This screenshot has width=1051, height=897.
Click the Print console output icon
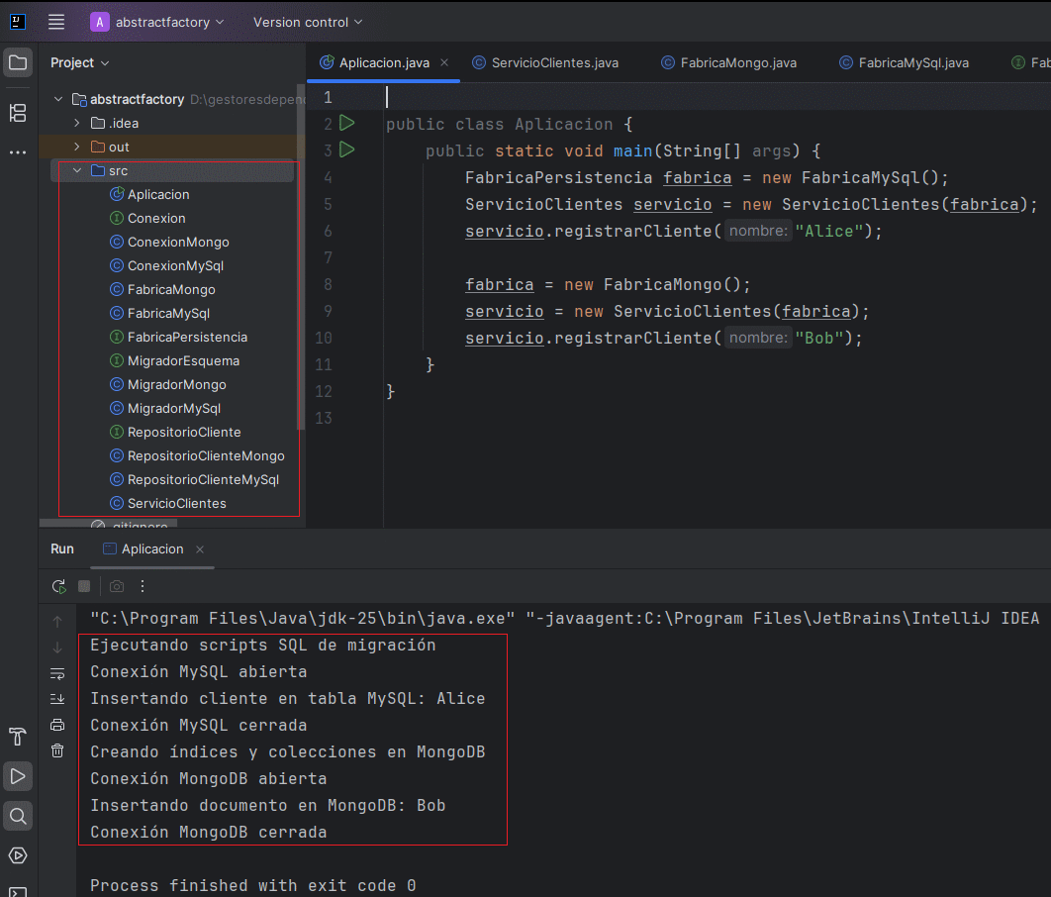point(57,725)
